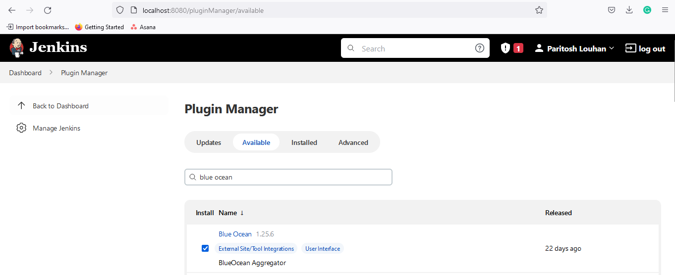Open the Firefox hamburger menu
The height and width of the screenshot is (275, 675).
pos(665,10)
